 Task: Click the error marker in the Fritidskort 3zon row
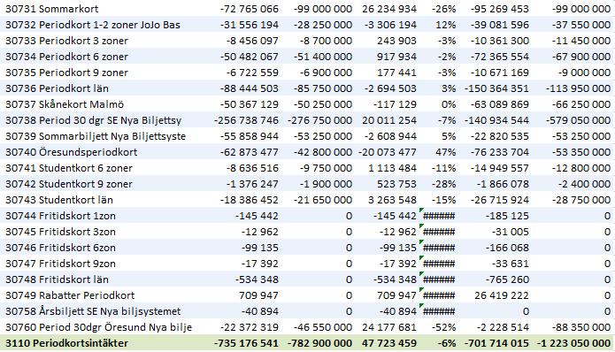click(421, 226)
